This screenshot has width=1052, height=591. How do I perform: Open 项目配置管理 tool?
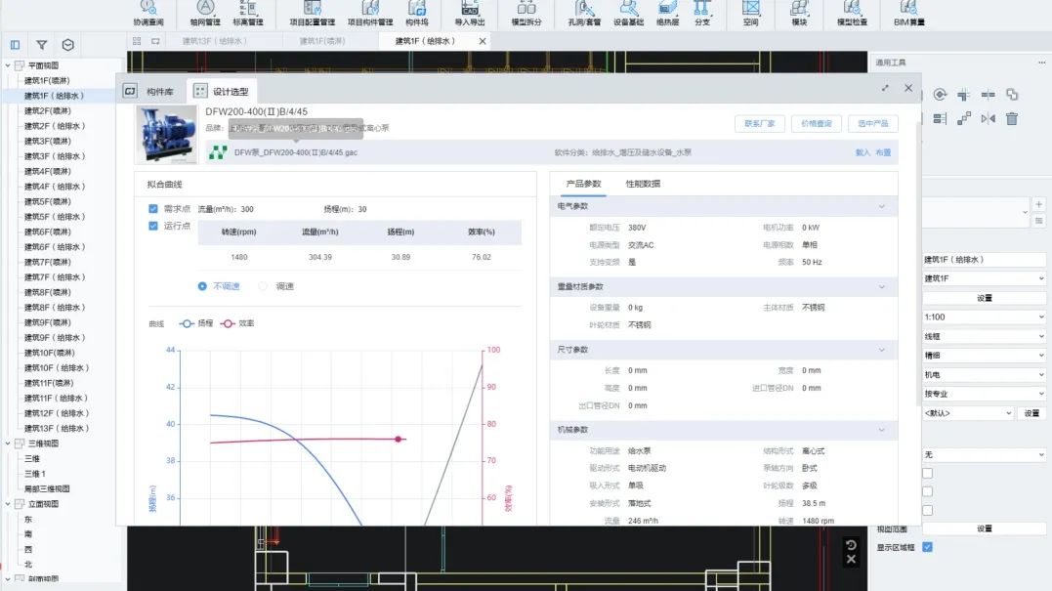tap(312, 14)
